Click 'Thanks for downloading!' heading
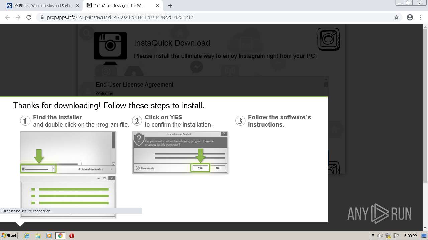 coord(109,106)
